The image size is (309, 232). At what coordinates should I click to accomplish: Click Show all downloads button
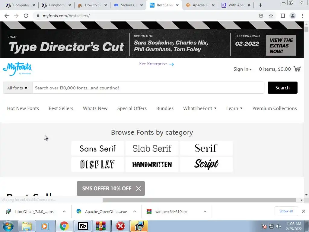pyautogui.click(x=286, y=211)
